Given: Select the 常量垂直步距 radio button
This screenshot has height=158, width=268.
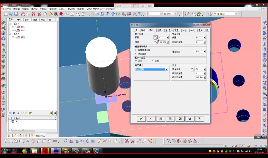Looking at the screenshot, I should tap(136, 50).
